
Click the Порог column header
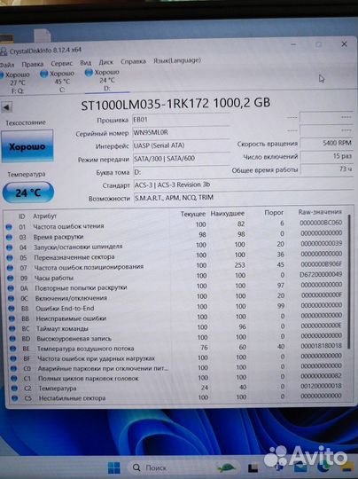(x=274, y=213)
